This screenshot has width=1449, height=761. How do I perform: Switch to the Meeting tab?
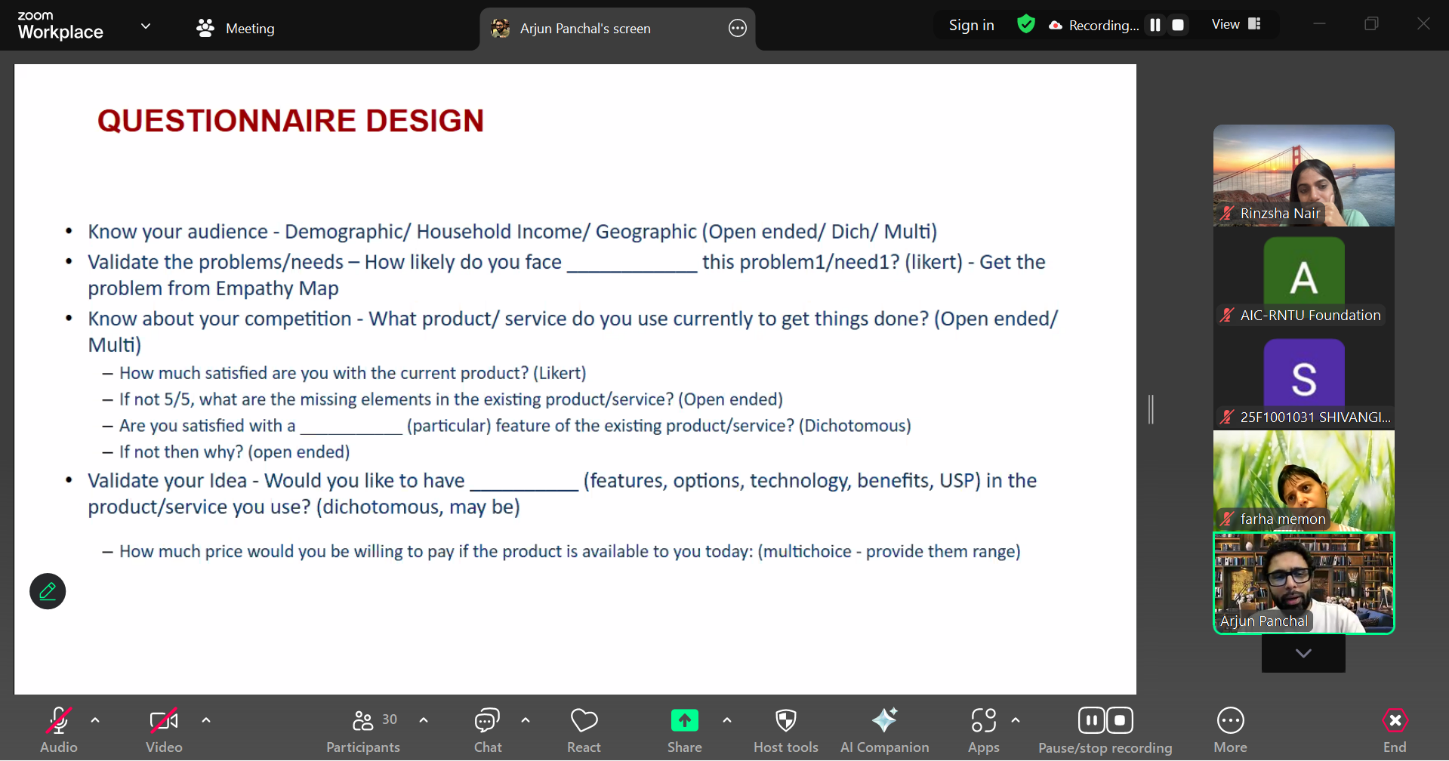click(236, 29)
